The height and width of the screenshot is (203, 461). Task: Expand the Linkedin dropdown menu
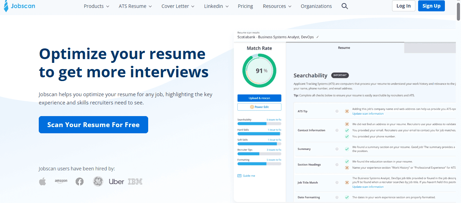pyautogui.click(x=216, y=6)
